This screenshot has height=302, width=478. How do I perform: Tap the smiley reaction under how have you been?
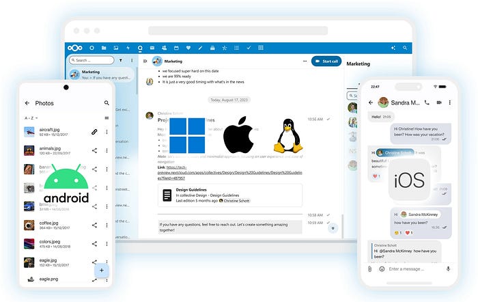click(x=398, y=233)
